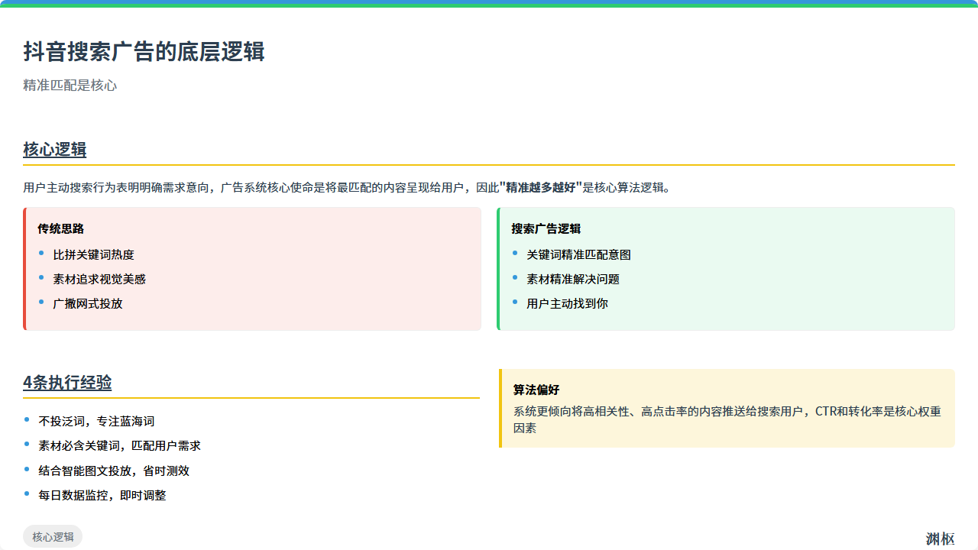Select the bullet 关键词精准匹配意图
The width and height of the screenshot is (978, 550).
578,254
